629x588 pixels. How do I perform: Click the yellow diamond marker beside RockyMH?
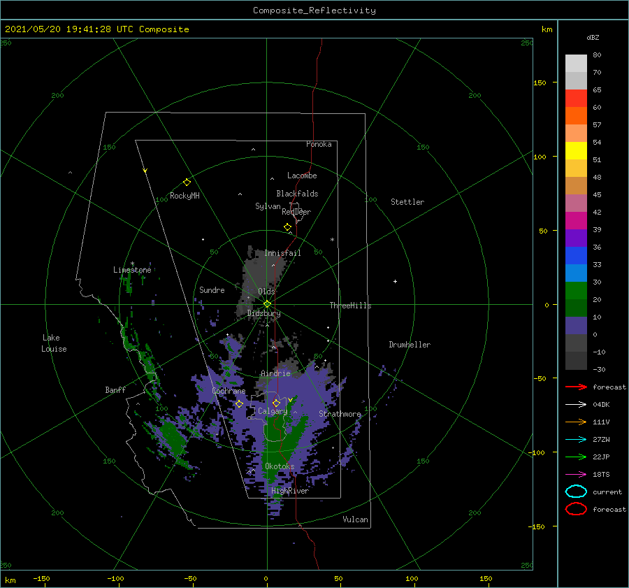(187, 182)
